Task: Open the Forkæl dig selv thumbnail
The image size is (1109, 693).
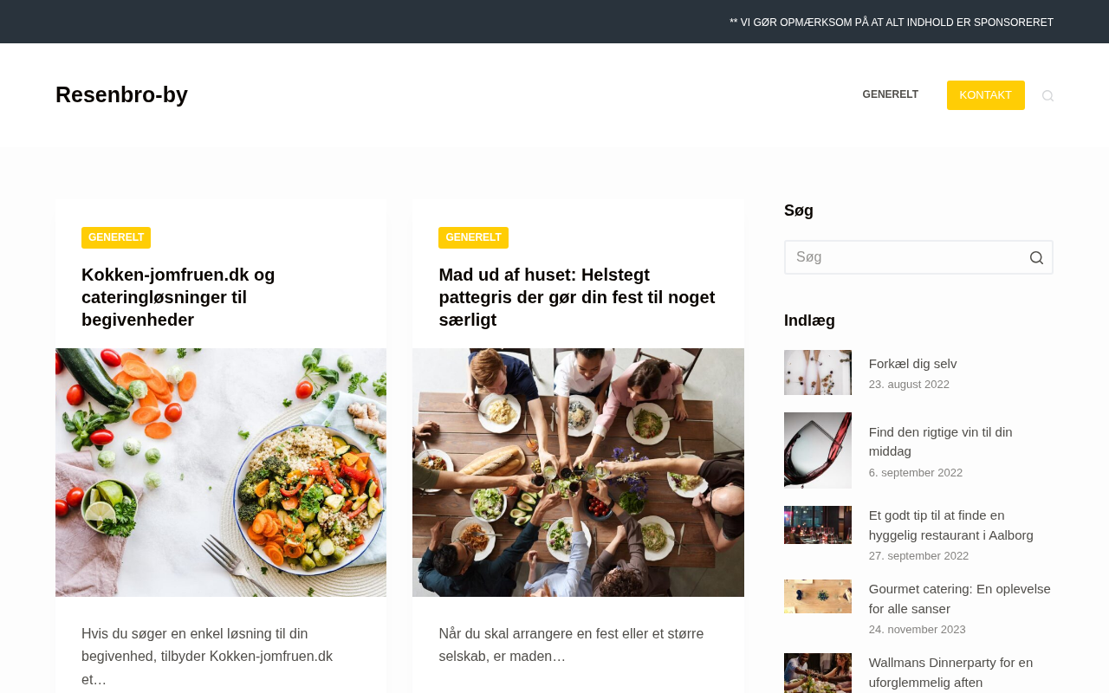Action: pyautogui.click(x=818, y=372)
